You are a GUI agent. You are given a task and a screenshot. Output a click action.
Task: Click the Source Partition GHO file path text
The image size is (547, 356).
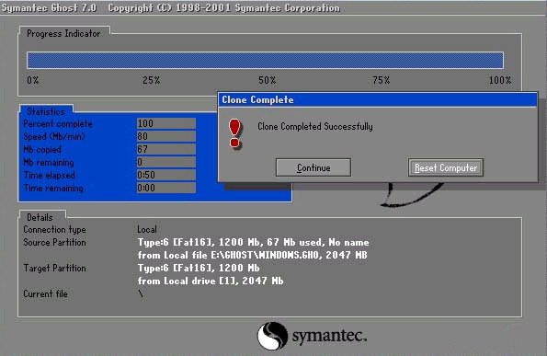(x=252, y=255)
